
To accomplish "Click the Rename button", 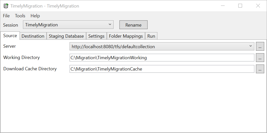I will [x=133, y=25].
